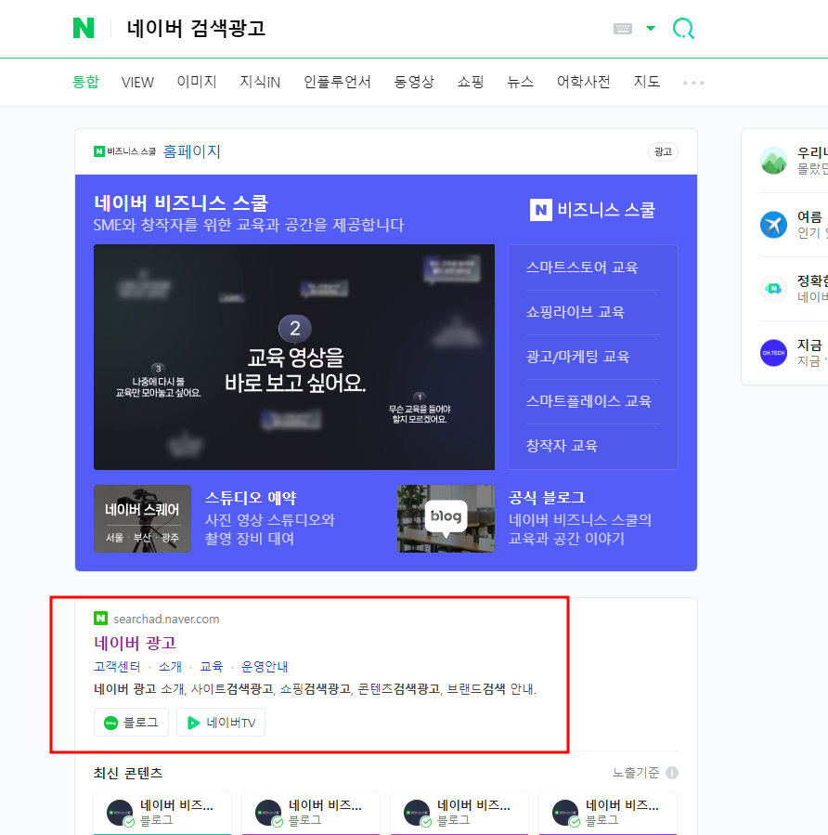Expand more tabs with three dots
The height and width of the screenshot is (835, 828).
pos(693,83)
